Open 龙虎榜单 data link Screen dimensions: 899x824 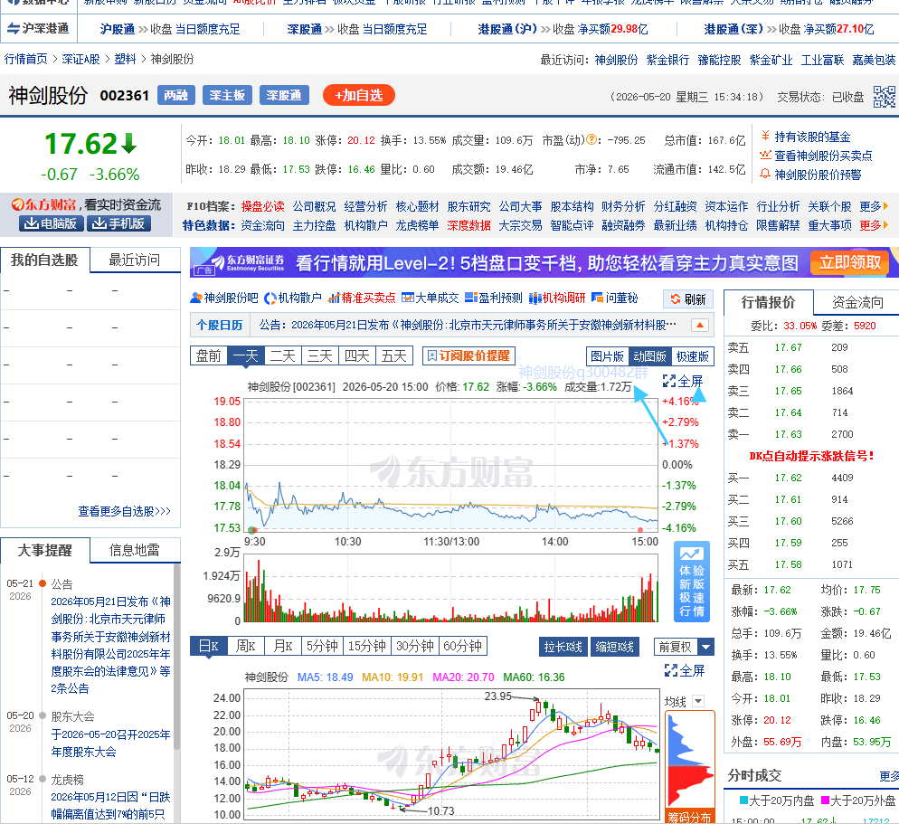pyautogui.click(x=417, y=226)
